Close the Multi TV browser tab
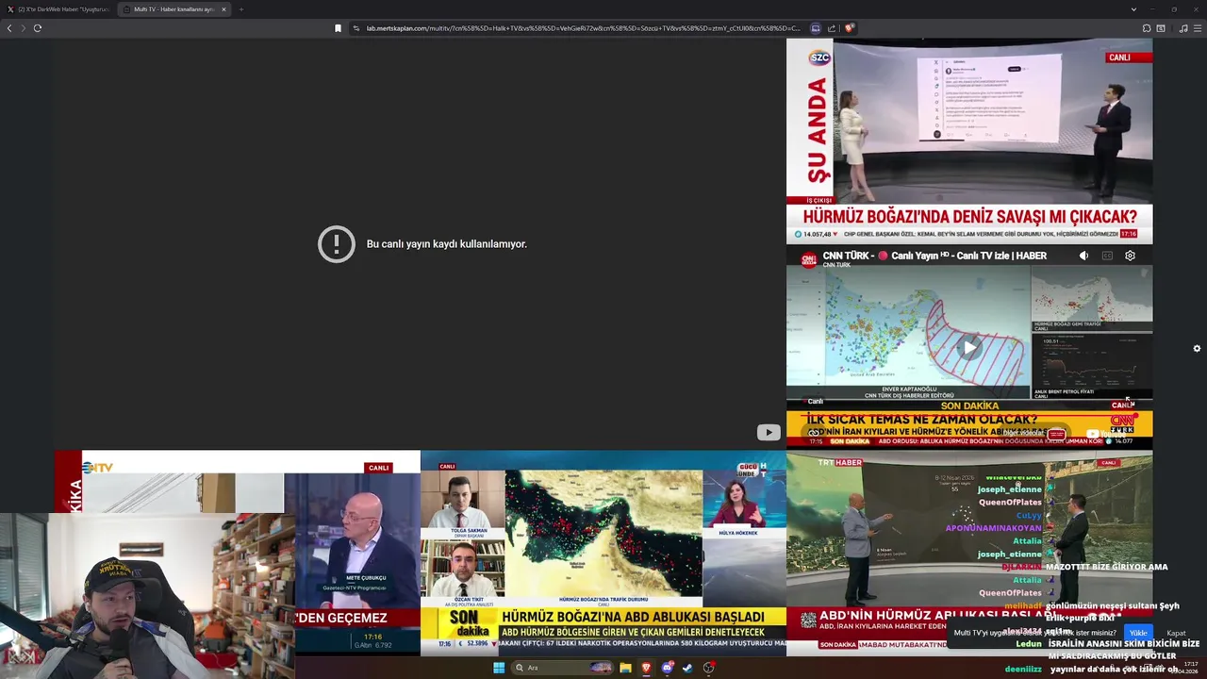The height and width of the screenshot is (679, 1207). tap(223, 9)
